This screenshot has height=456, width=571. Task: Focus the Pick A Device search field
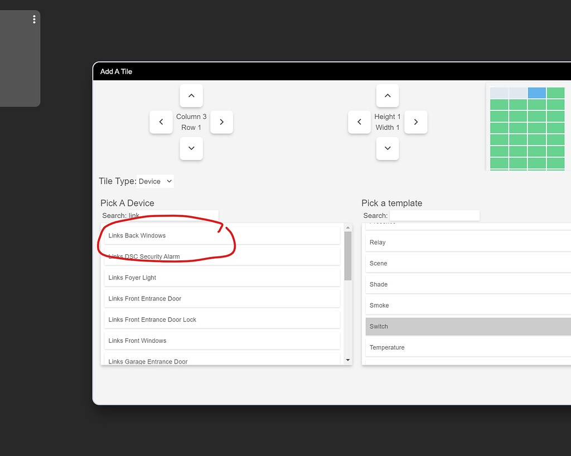click(x=173, y=215)
